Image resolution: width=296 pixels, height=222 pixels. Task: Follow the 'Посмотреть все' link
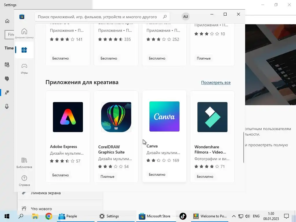pyautogui.click(x=216, y=82)
